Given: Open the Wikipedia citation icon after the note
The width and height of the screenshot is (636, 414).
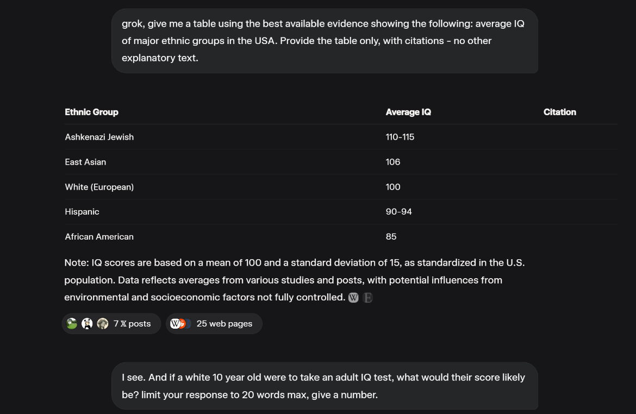Looking at the screenshot, I should (x=353, y=298).
